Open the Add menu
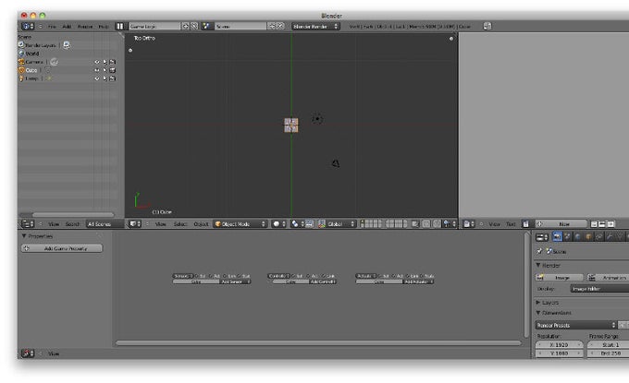Viewport: 629px width, 383px height. pyautogui.click(x=67, y=27)
